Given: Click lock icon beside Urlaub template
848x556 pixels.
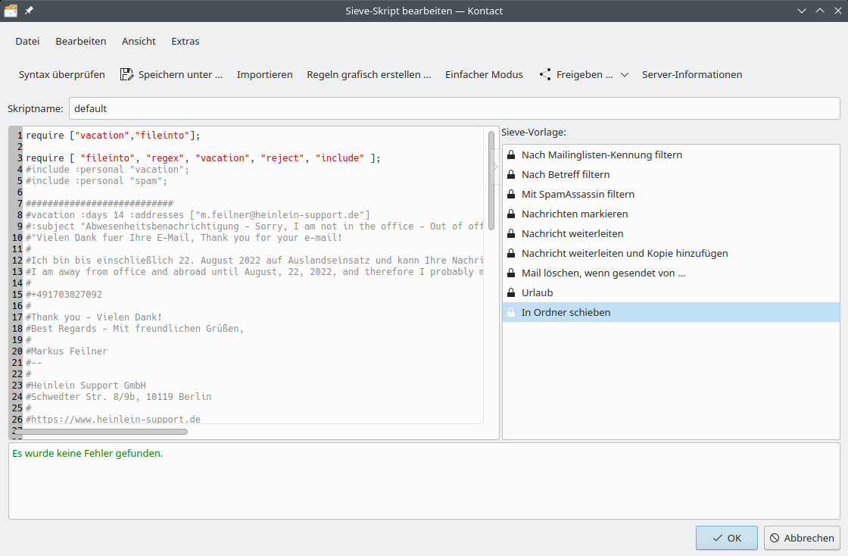Looking at the screenshot, I should (511, 292).
